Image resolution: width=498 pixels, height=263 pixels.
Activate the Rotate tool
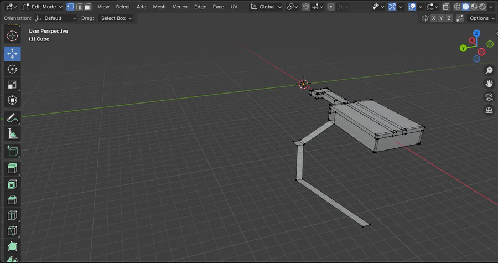click(x=12, y=69)
